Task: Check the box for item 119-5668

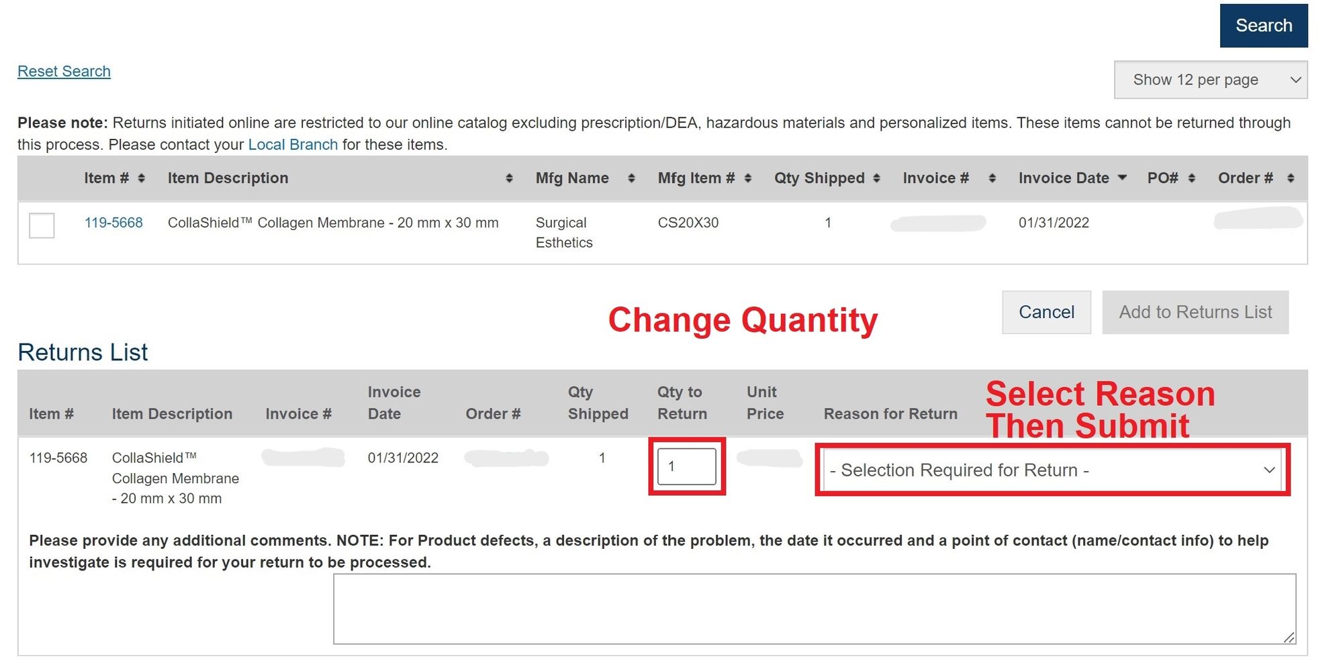Action: pos(42,225)
